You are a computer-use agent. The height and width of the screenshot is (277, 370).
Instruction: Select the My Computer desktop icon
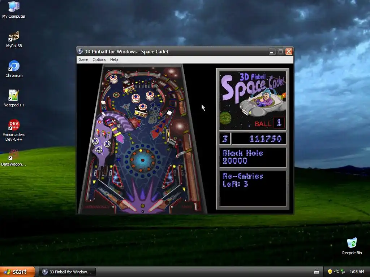tap(14, 10)
